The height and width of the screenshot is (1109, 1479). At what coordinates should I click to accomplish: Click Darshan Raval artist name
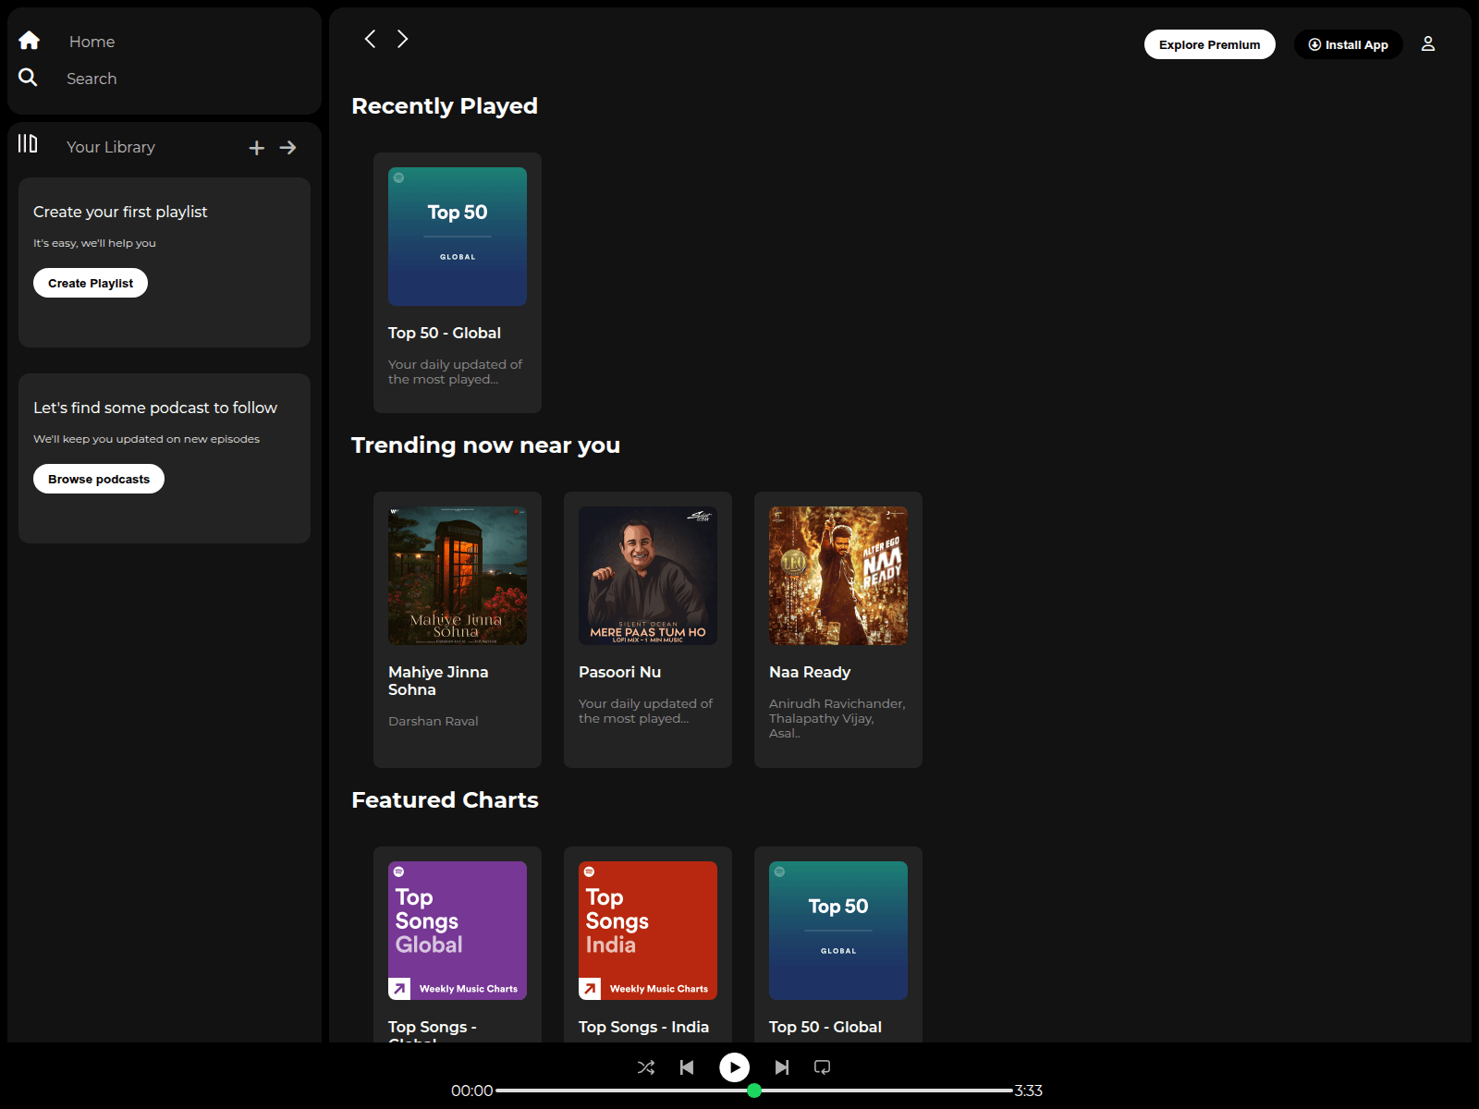(434, 721)
